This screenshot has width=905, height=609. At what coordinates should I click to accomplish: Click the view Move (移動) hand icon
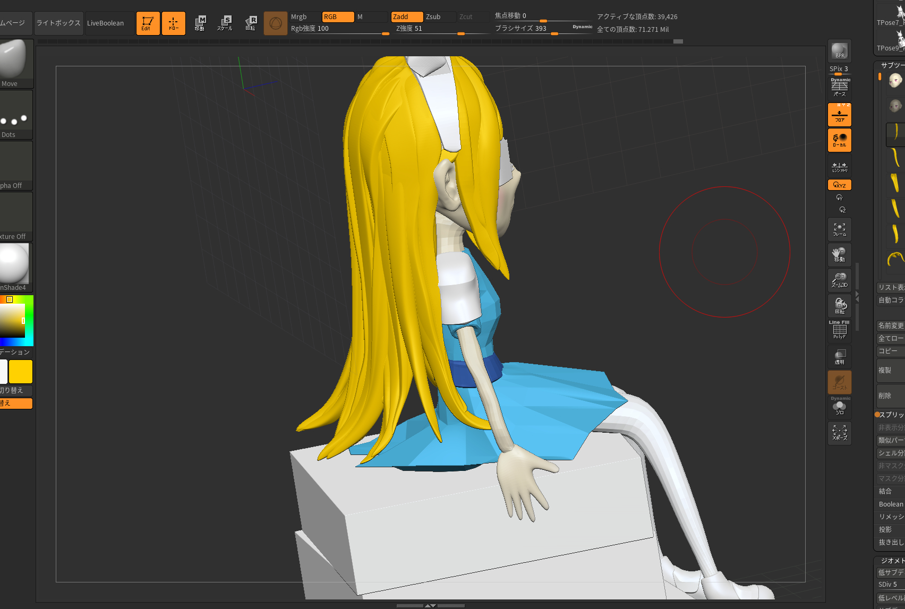tap(840, 255)
